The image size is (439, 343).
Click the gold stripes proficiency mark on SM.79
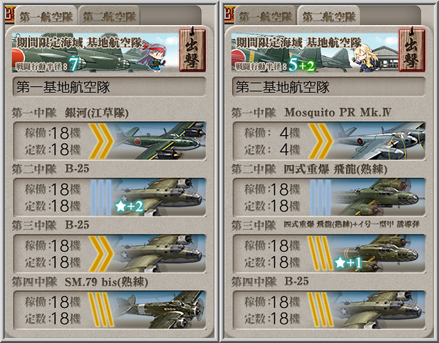pyautogui.click(x=101, y=310)
